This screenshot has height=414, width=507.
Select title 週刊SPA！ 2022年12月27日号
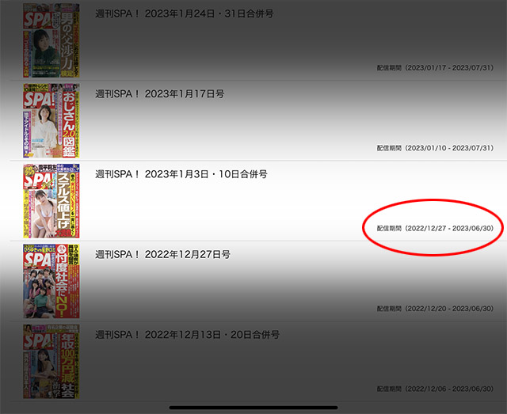(162, 254)
